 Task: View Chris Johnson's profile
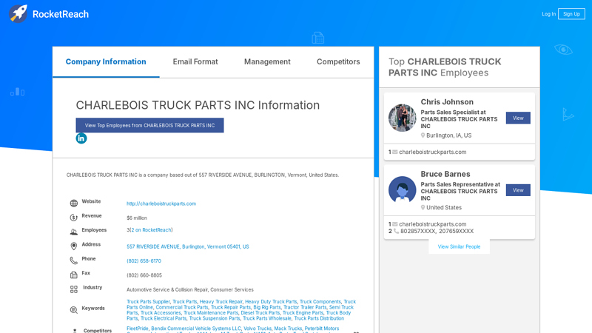pyautogui.click(x=518, y=118)
